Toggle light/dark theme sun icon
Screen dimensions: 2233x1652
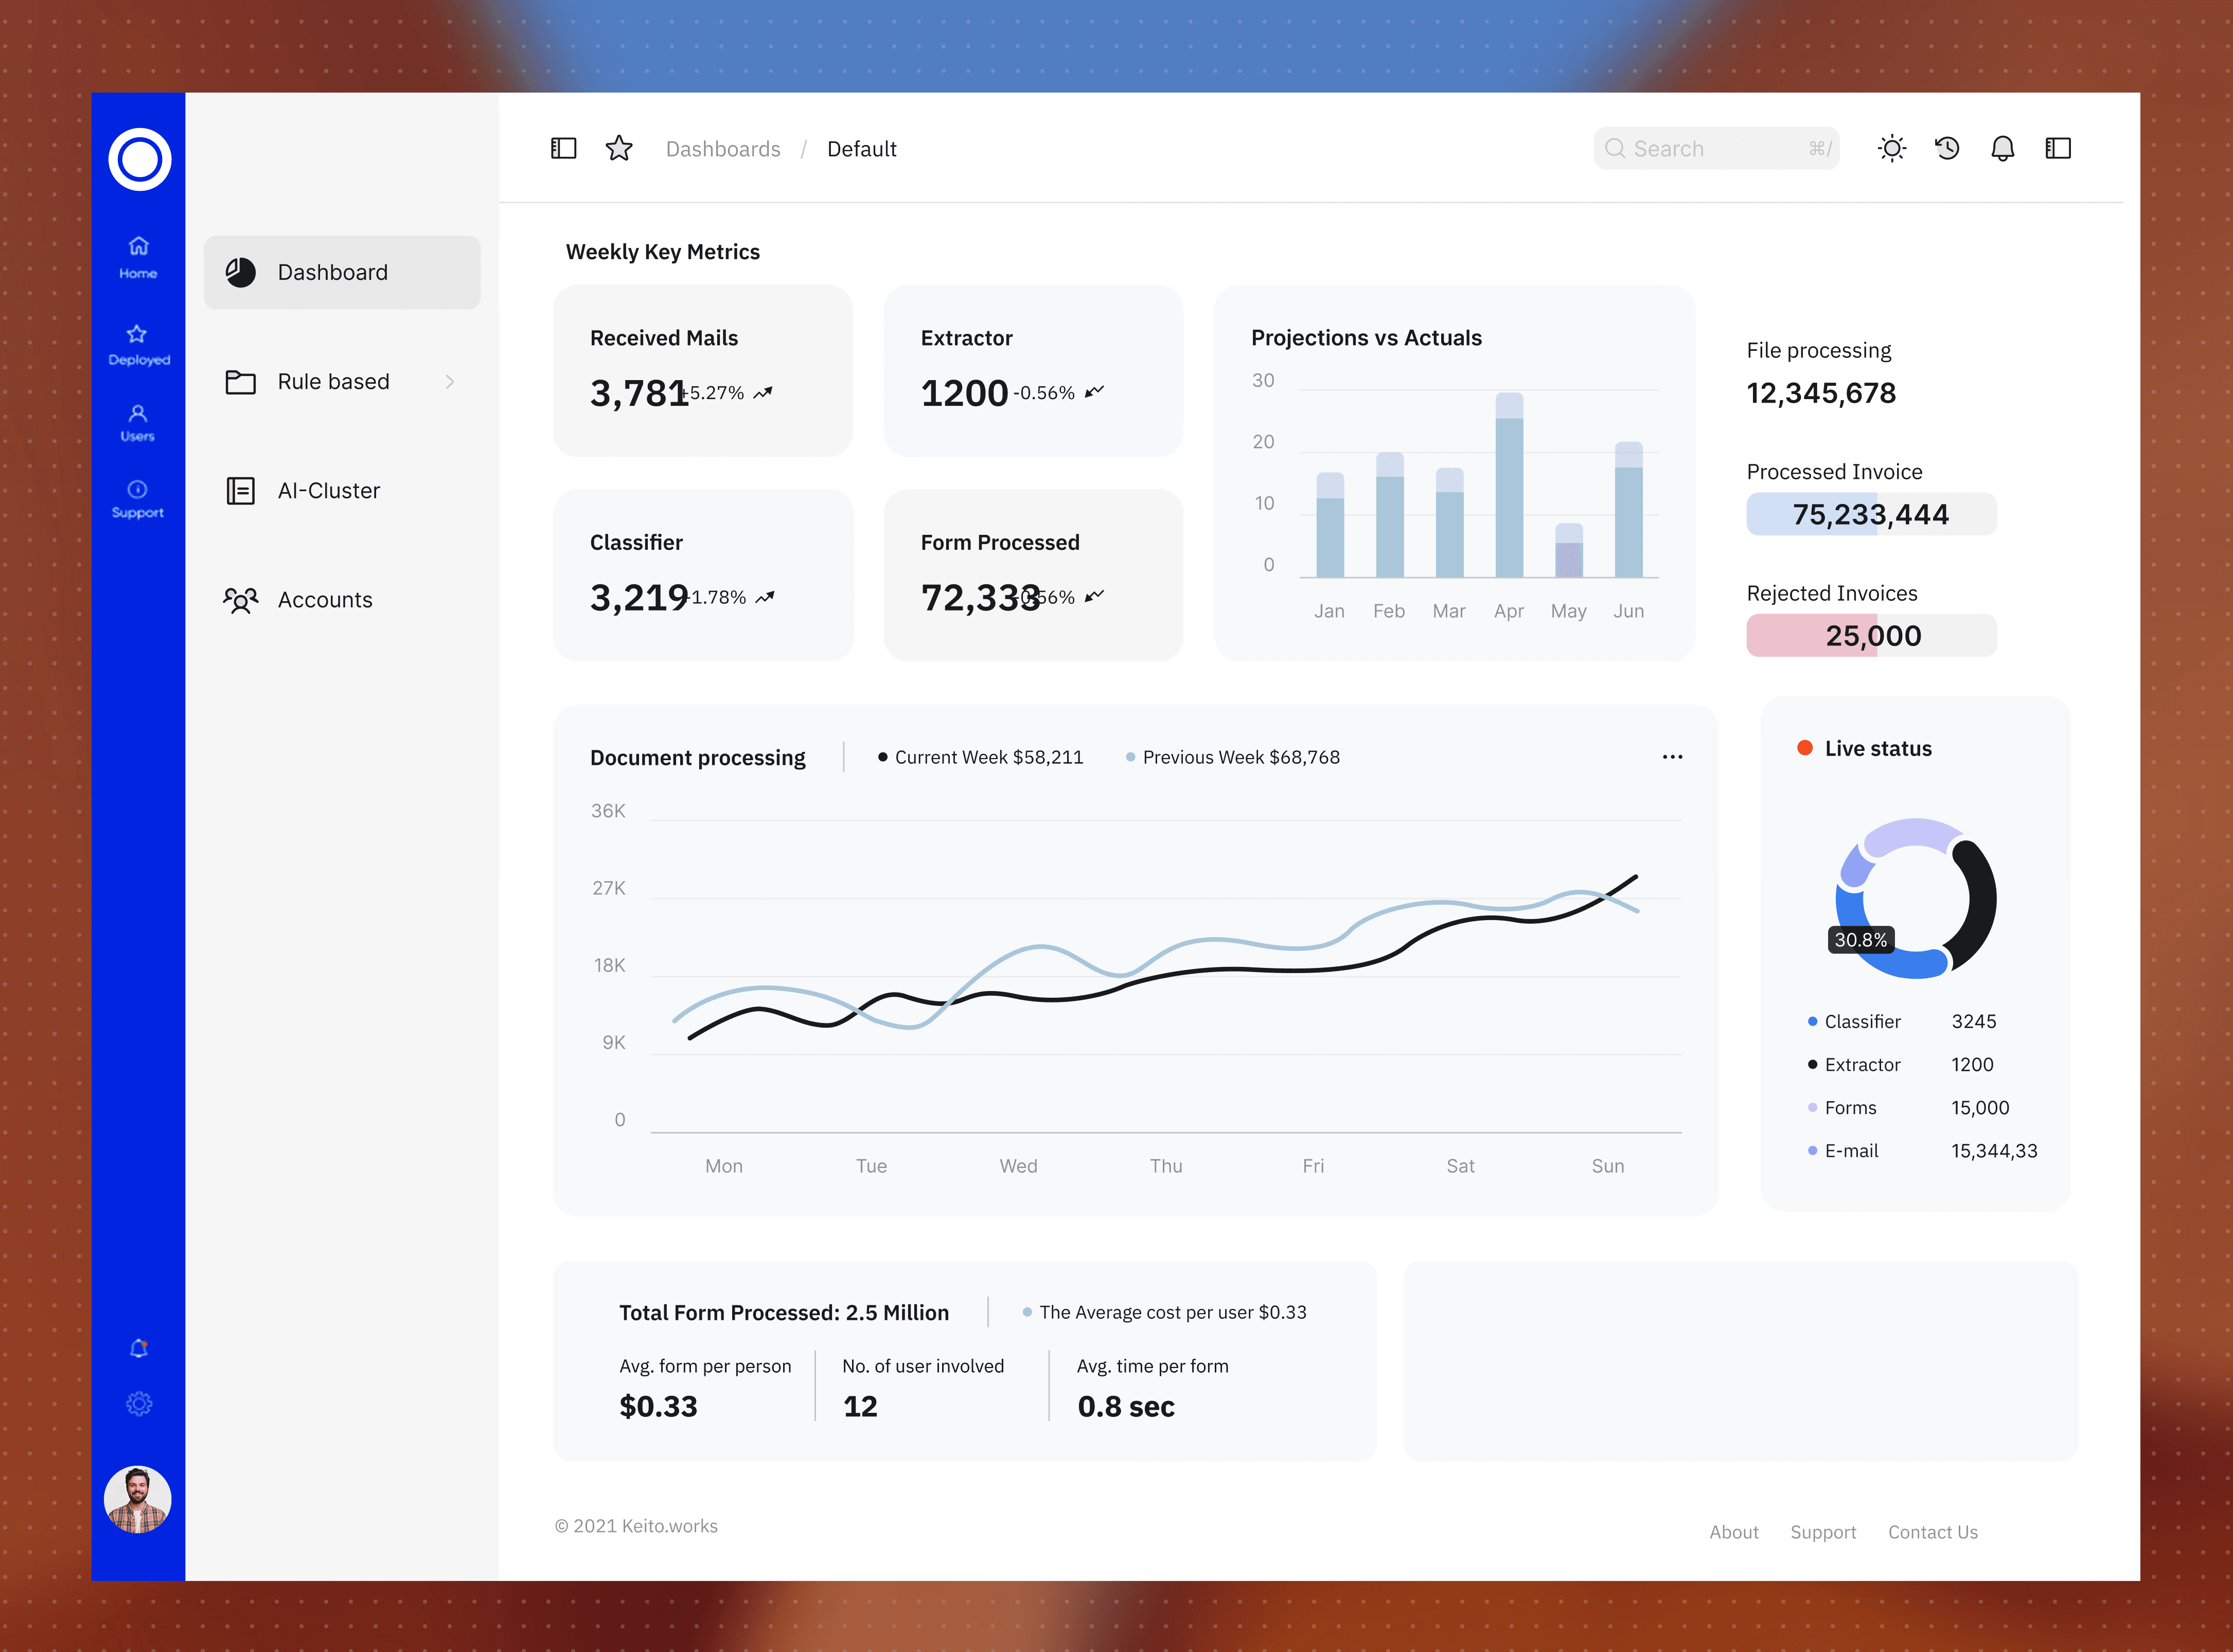point(1892,149)
